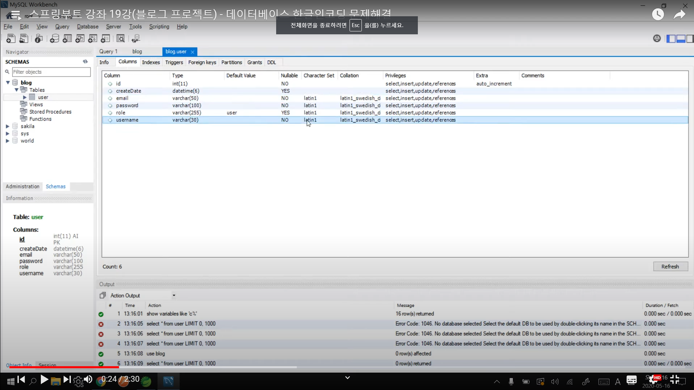Viewport: 694px width, 390px height.
Task: Click the open SQL script file icon
Action: coord(24,38)
